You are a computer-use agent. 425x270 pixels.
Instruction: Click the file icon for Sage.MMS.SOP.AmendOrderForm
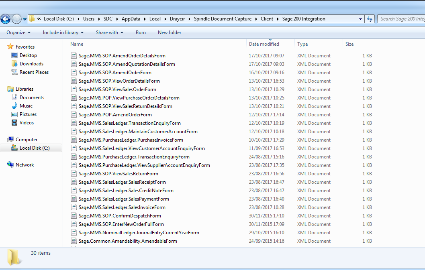point(74,72)
